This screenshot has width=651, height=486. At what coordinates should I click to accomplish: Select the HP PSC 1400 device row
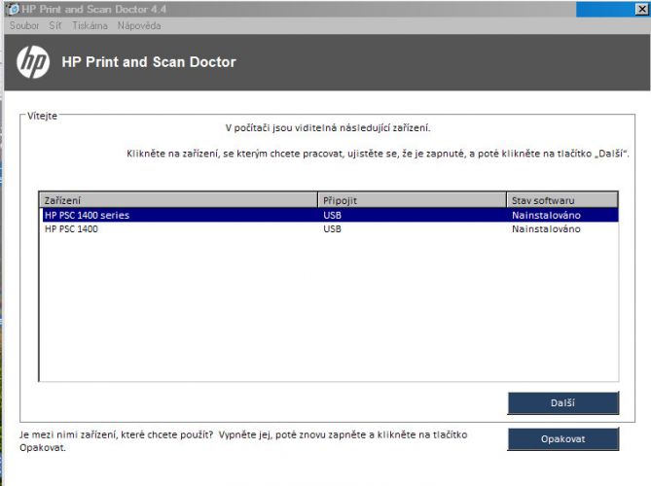331,228
